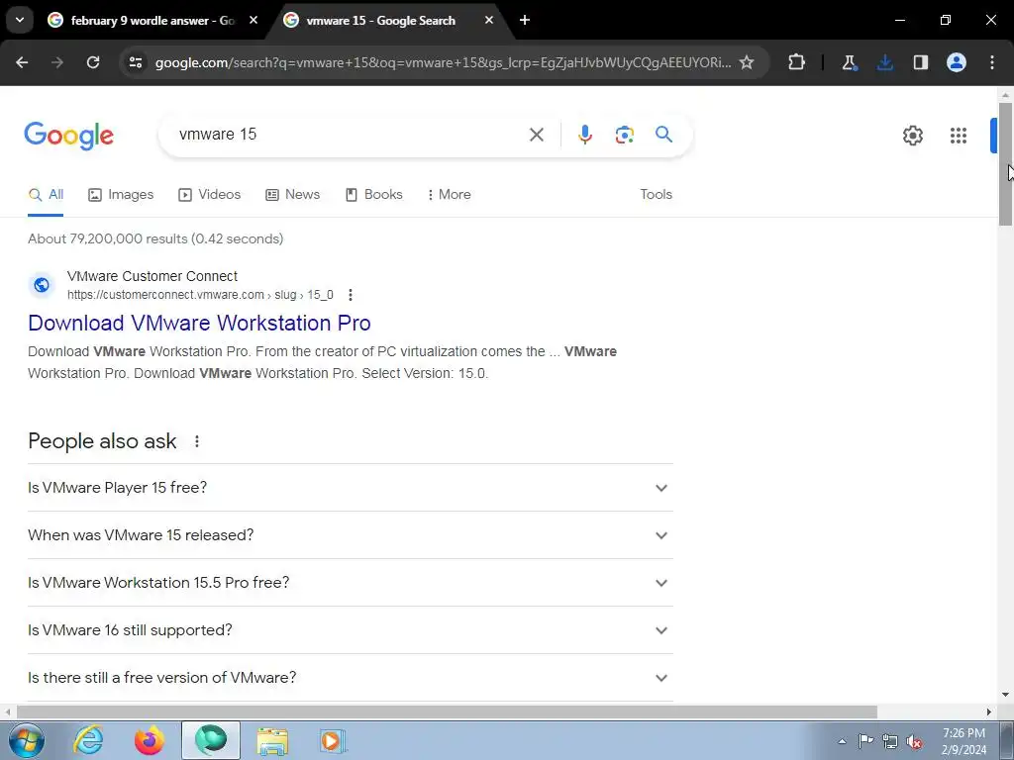Open Windows Explorer folder in taskbar
Viewport: 1014px width, 760px height.
click(272, 740)
